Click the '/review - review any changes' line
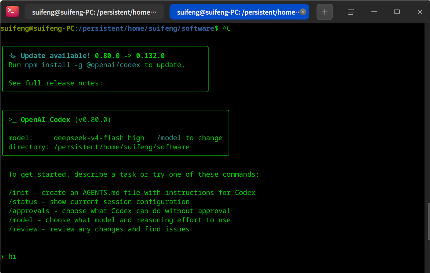This screenshot has height=273, width=430. click(x=99, y=229)
